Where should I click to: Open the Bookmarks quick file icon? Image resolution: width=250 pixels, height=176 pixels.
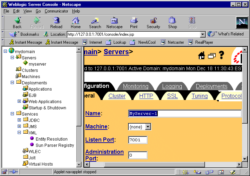click(24, 34)
